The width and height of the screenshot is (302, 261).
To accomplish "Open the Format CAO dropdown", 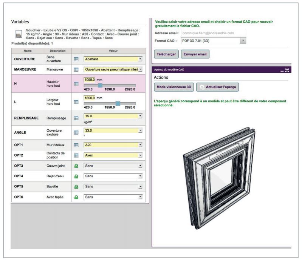I will point(214,41).
